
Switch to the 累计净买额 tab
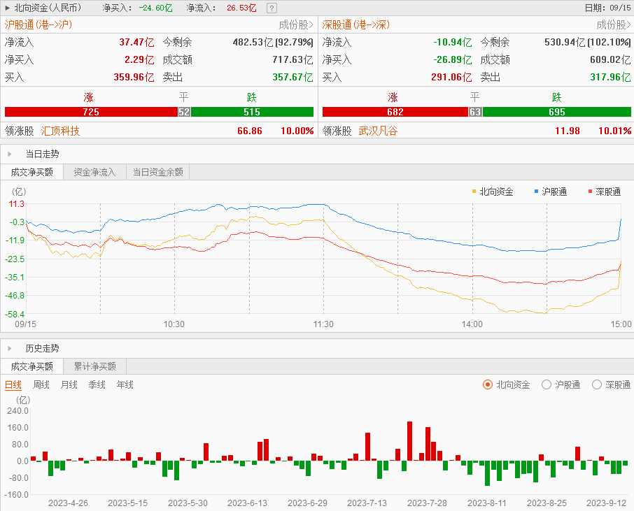[94, 366]
